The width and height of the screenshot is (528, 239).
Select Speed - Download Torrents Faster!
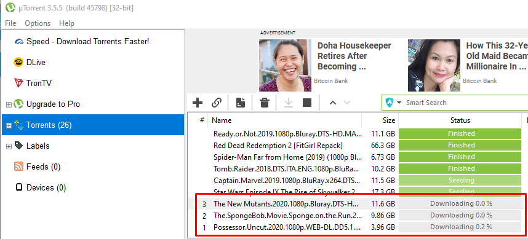click(87, 42)
